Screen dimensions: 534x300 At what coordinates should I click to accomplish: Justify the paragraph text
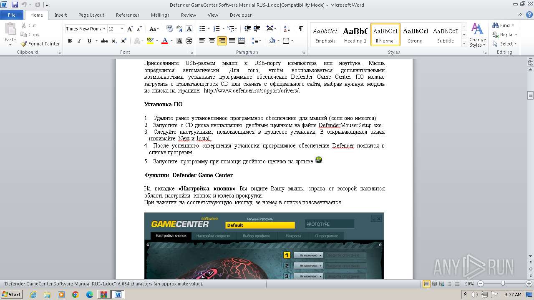232,41
